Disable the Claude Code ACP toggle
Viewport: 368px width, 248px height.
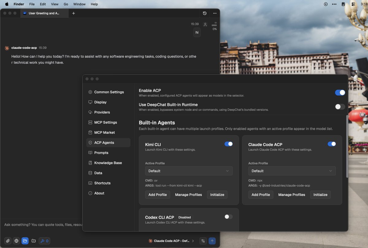coord(332,144)
